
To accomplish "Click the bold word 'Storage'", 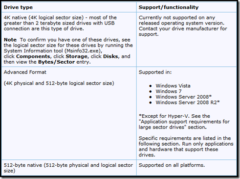I will 76,56.
